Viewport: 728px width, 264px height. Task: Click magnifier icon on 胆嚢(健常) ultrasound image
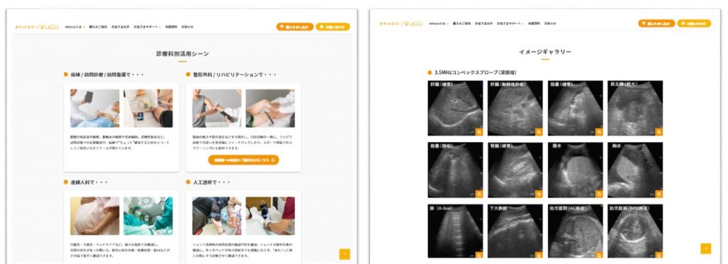click(x=599, y=132)
